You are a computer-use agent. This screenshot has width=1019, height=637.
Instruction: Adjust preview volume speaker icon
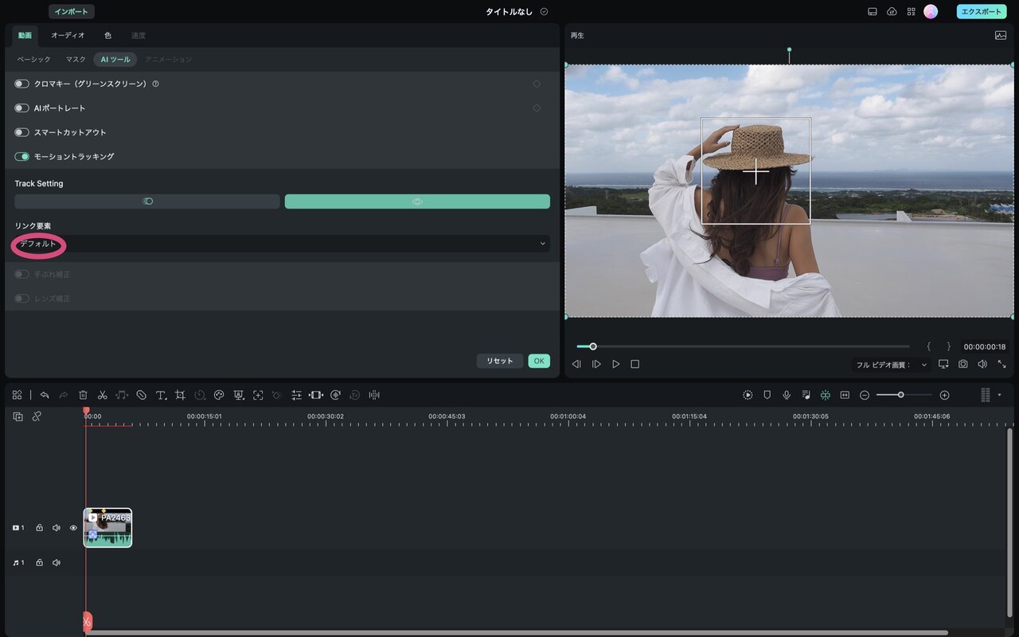(x=982, y=364)
